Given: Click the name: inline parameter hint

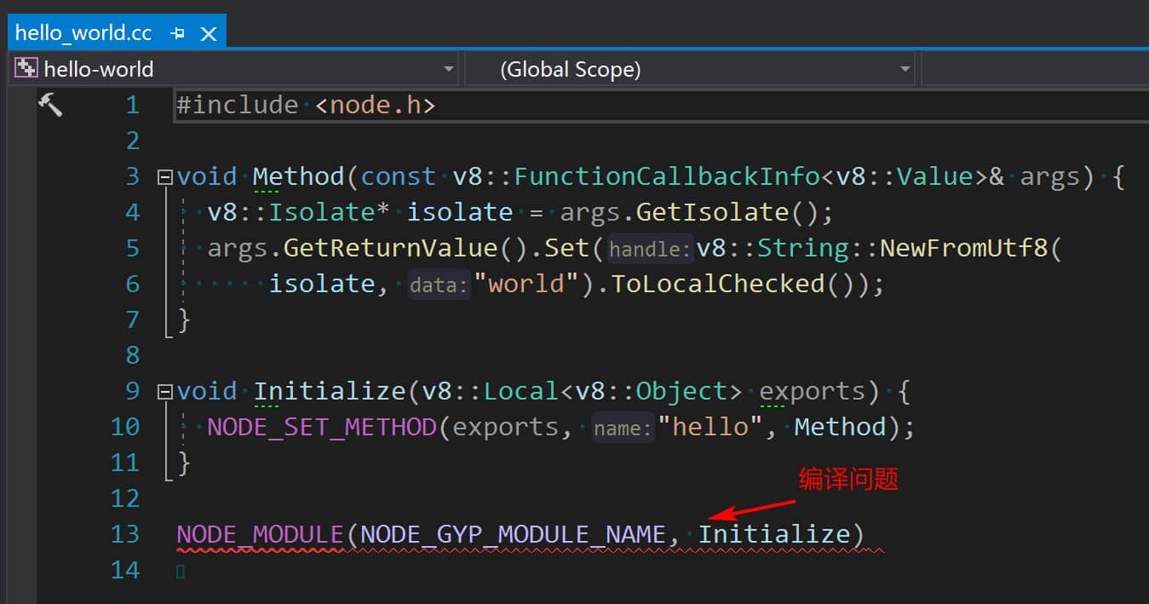Looking at the screenshot, I should click(x=623, y=428).
